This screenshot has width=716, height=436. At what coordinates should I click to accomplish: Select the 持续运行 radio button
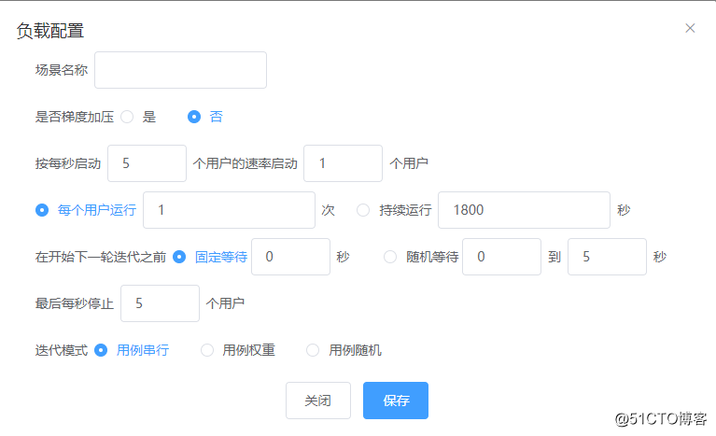(x=363, y=210)
